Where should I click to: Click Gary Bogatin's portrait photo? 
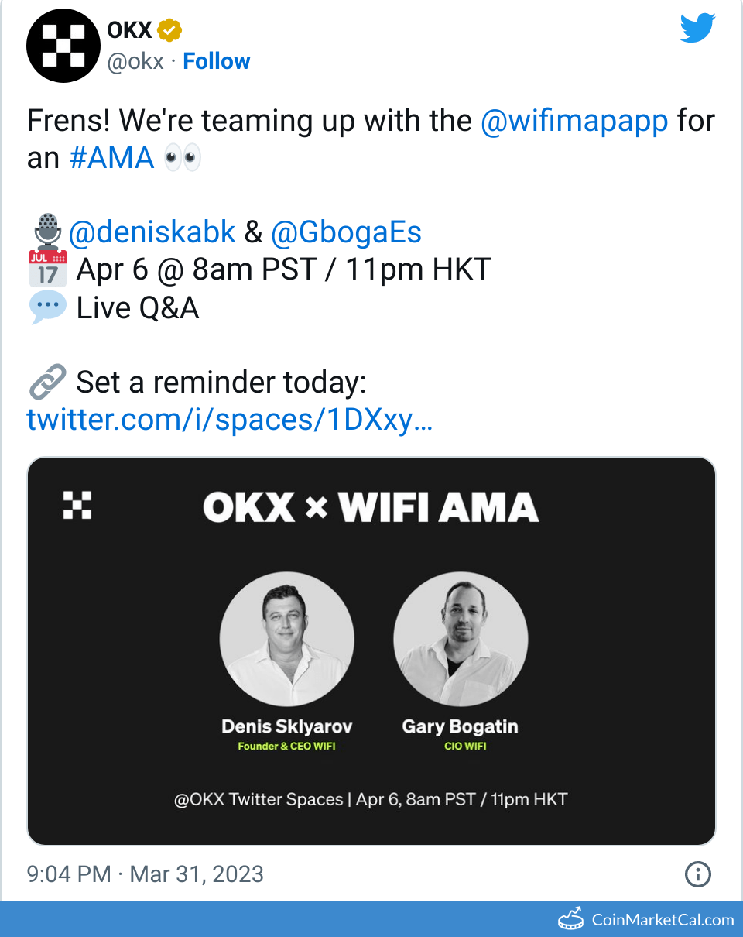[x=461, y=639]
